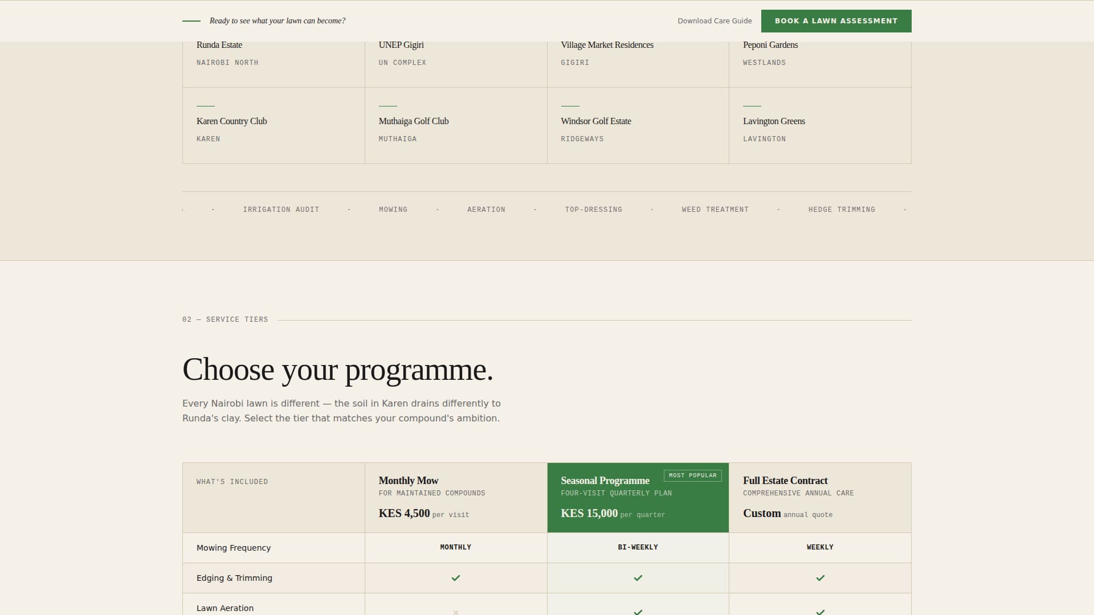Screen dimensions: 1094x615
Task: Click Ready to see what your lawn tagline
Action: click(x=277, y=21)
